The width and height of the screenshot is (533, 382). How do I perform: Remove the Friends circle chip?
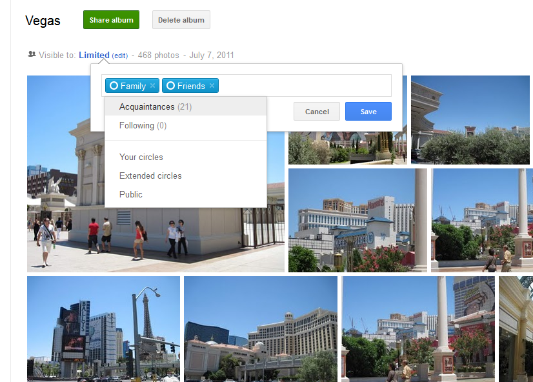(x=212, y=85)
